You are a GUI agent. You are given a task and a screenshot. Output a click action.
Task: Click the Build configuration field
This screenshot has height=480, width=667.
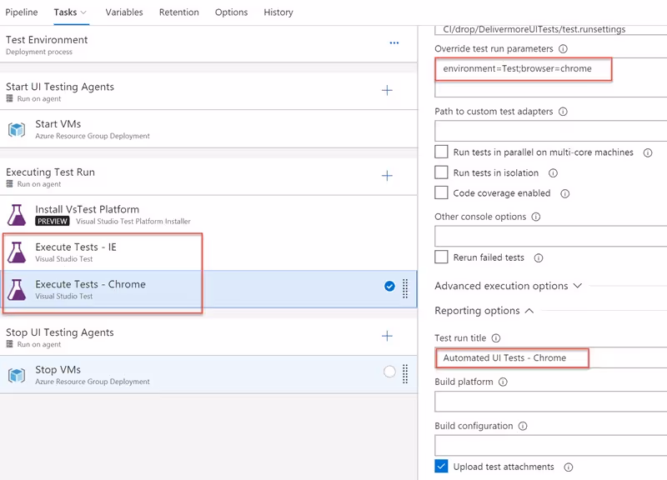[x=551, y=446]
